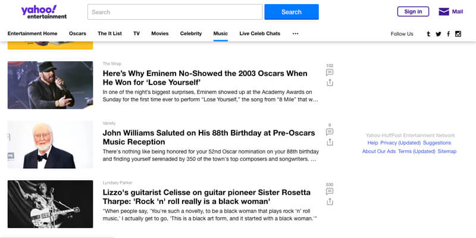This screenshot has height=238, width=476.
Task: Open the Tumblr follow icon
Action: [x=428, y=34]
